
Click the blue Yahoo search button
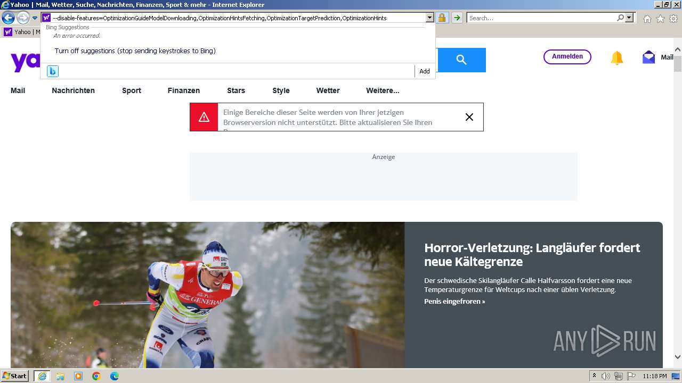(x=461, y=60)
